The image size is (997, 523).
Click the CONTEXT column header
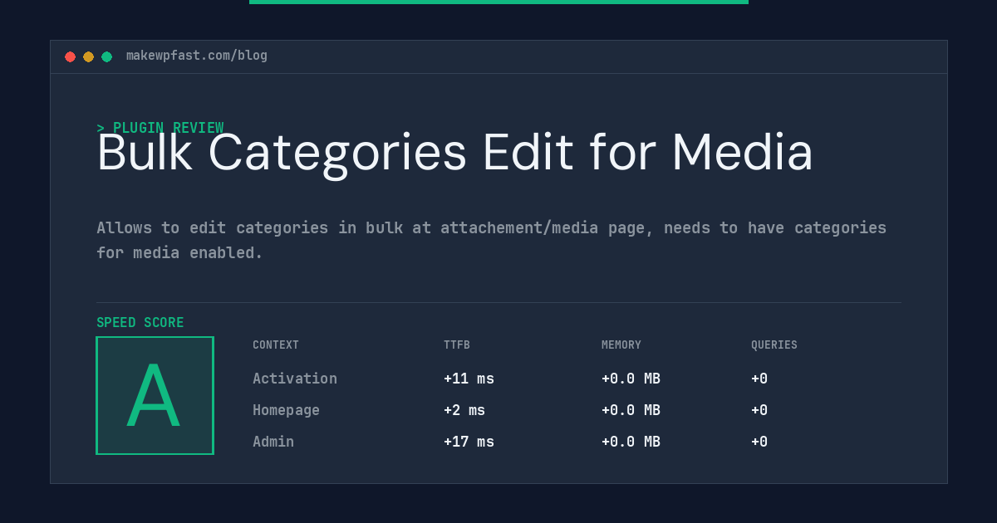click(276, 345)
